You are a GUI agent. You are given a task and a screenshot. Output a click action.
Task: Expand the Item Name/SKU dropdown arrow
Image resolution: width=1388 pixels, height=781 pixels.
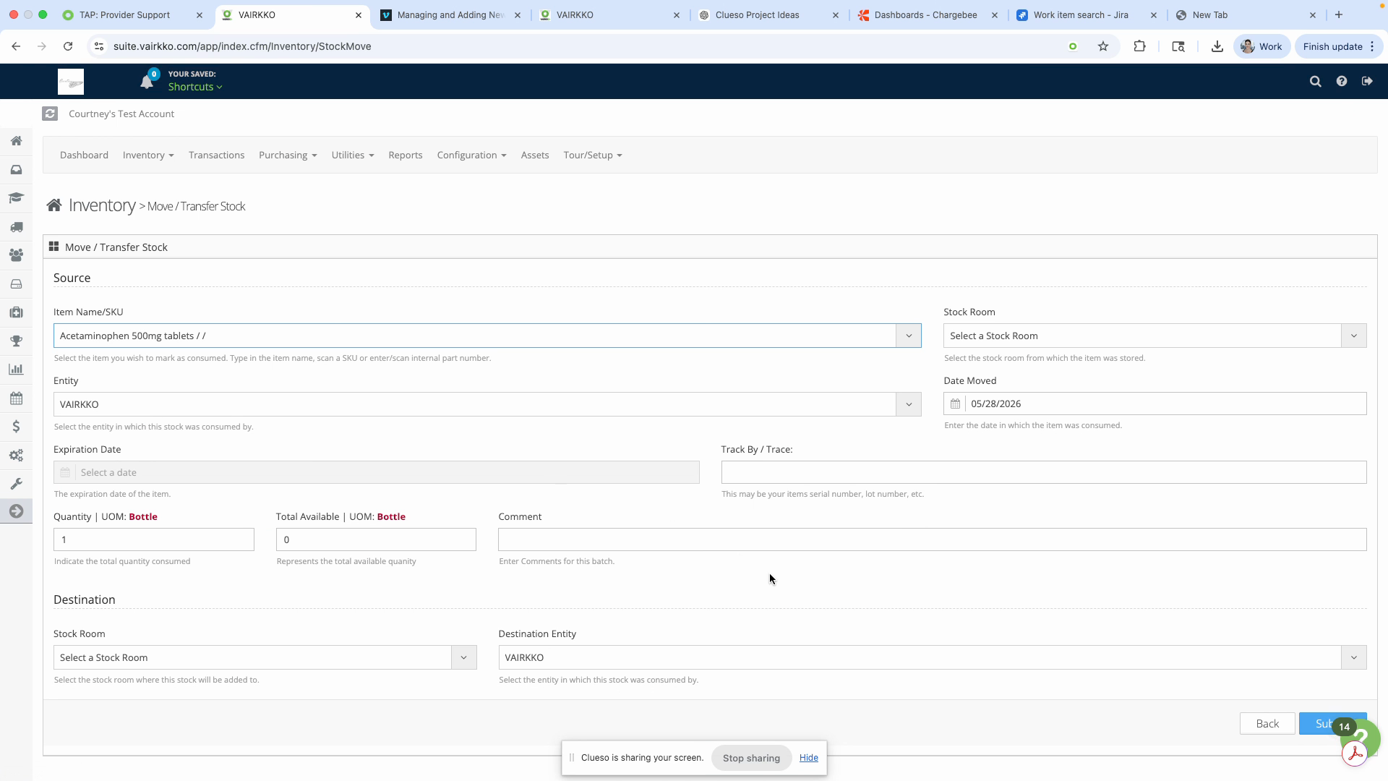coord(909,336)
